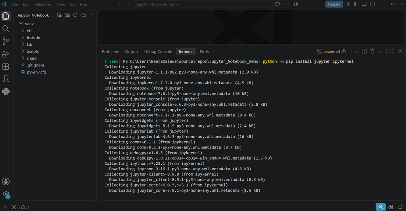Click the errors and warnings count
Image resolution: width=406 pixels, height=211 pixels.
coord(20,207)
